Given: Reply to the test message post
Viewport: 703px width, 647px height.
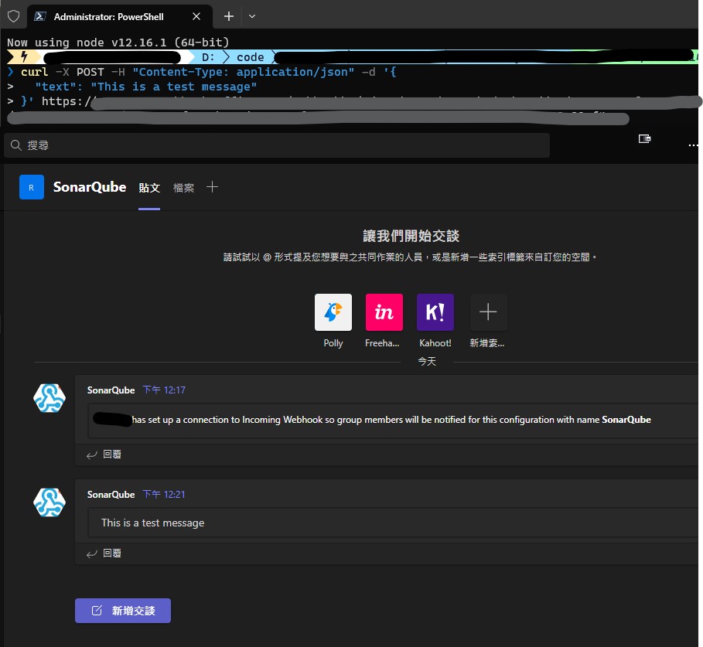Looking at the screenshot, I should pos(104,553).
